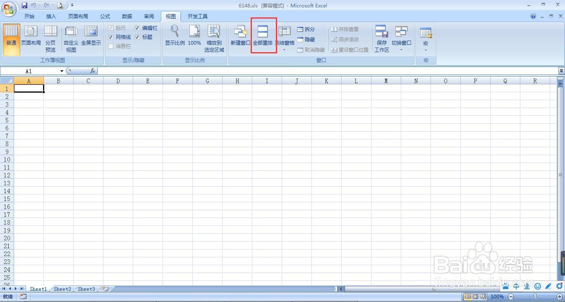Open Excel Help question mark icon
This screenshot has width=565, height=302.
(533, 16)
